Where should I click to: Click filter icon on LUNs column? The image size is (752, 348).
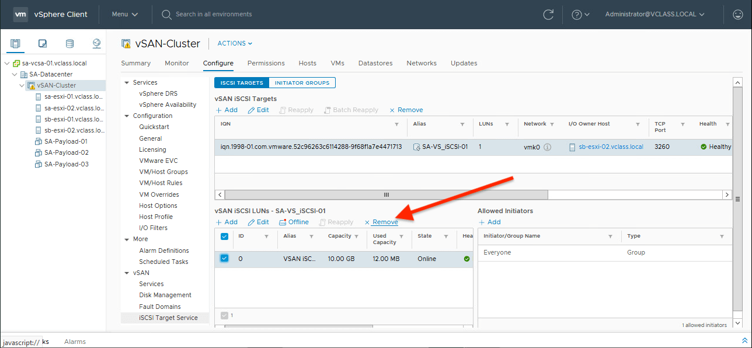click(x=506, y=124)
